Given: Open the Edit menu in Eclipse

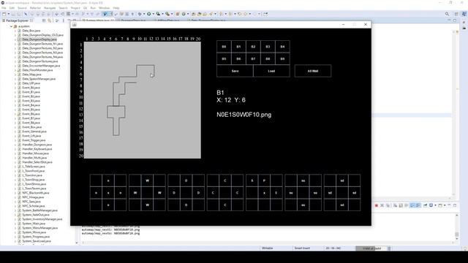Looking at the screenshot, I should 12,8.
